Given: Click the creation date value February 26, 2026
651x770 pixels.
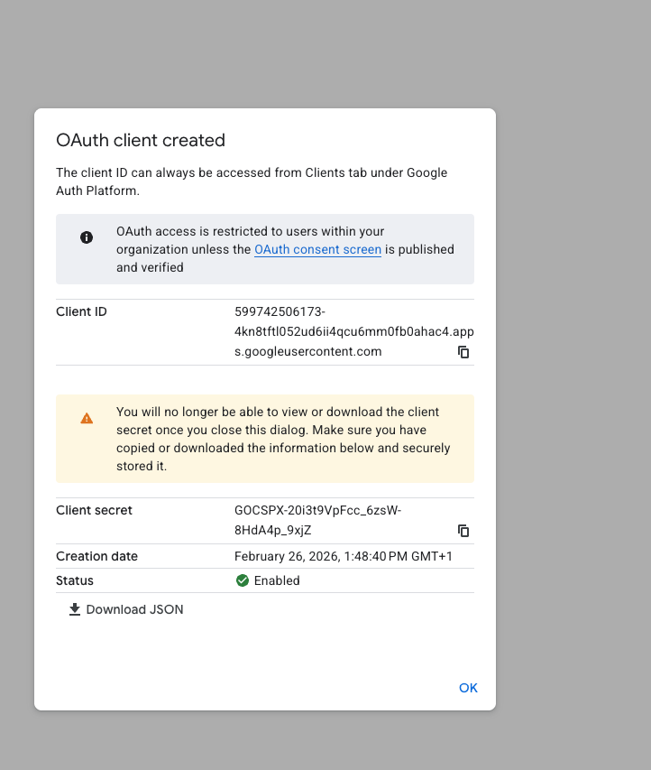Looking at the screenshot, I should [x=343, y=556].
